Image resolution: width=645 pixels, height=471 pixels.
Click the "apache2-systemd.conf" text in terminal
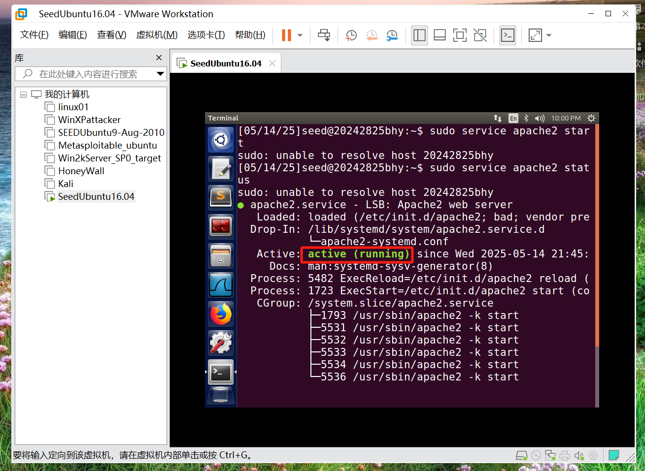384,242
